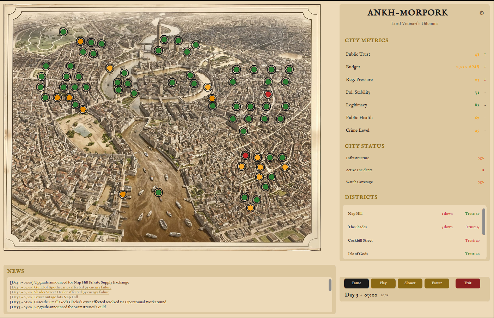The image size is (494, 318).
Task: Select the lone green marker by the riverbank
Action: [x=158, y=192]
